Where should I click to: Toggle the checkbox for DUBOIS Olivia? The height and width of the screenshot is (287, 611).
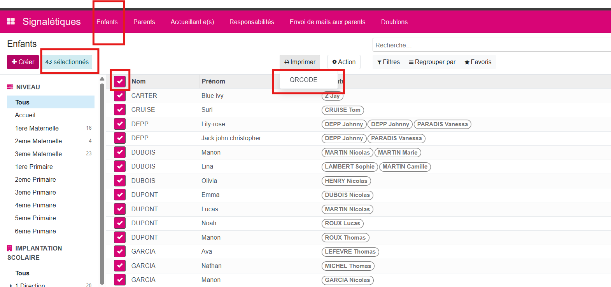(x=120, y=181)
